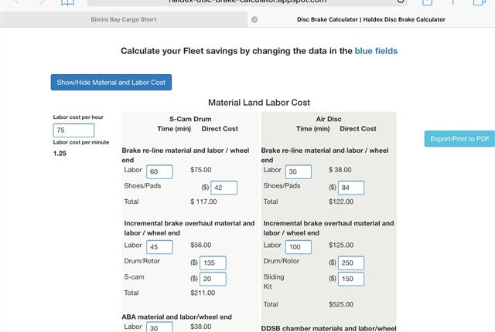Image resolution: width=495 pixels, height=332 pixels.
Task: Select Air Disc Drum/Rotor cost field 250
Action: pyautogui.click(x=351, y=263)
